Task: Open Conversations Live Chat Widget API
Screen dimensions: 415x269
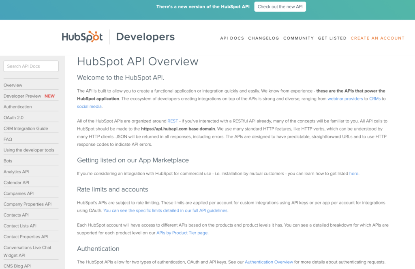Action: coord(28,251)
